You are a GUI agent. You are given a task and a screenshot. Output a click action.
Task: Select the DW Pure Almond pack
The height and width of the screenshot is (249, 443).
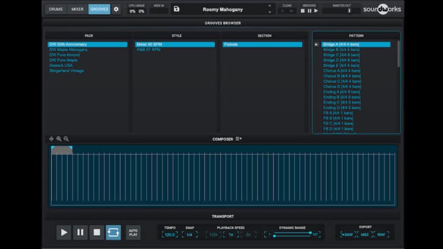click(x=87, y=55)
